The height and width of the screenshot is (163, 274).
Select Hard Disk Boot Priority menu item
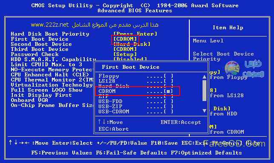pos(50,34)
